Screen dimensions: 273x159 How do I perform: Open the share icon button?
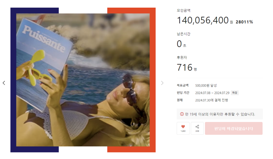coord(197,128)
